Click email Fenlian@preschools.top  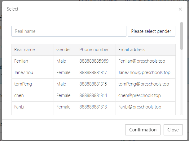[x=142, y=61]
